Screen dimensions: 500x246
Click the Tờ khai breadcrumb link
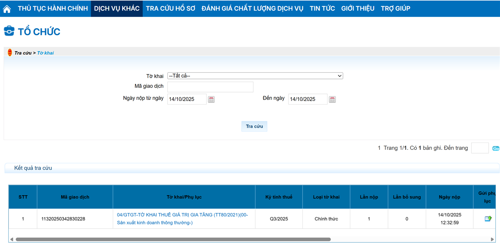45,53
